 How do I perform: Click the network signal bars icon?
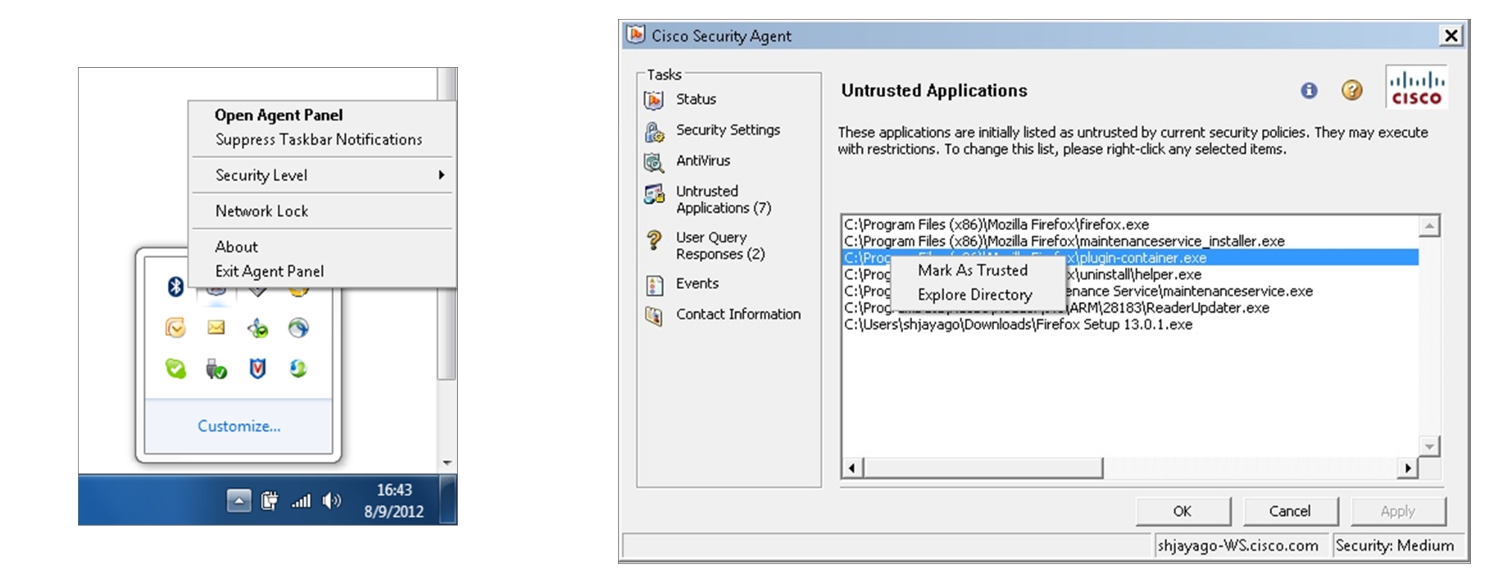click(x=302, y=500)
